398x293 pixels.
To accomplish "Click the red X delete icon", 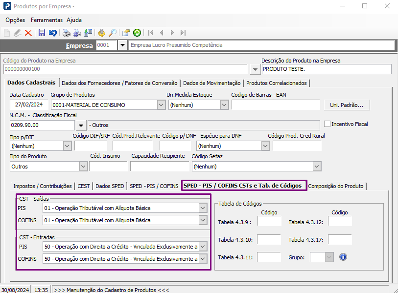I will (x=28, y=33).
